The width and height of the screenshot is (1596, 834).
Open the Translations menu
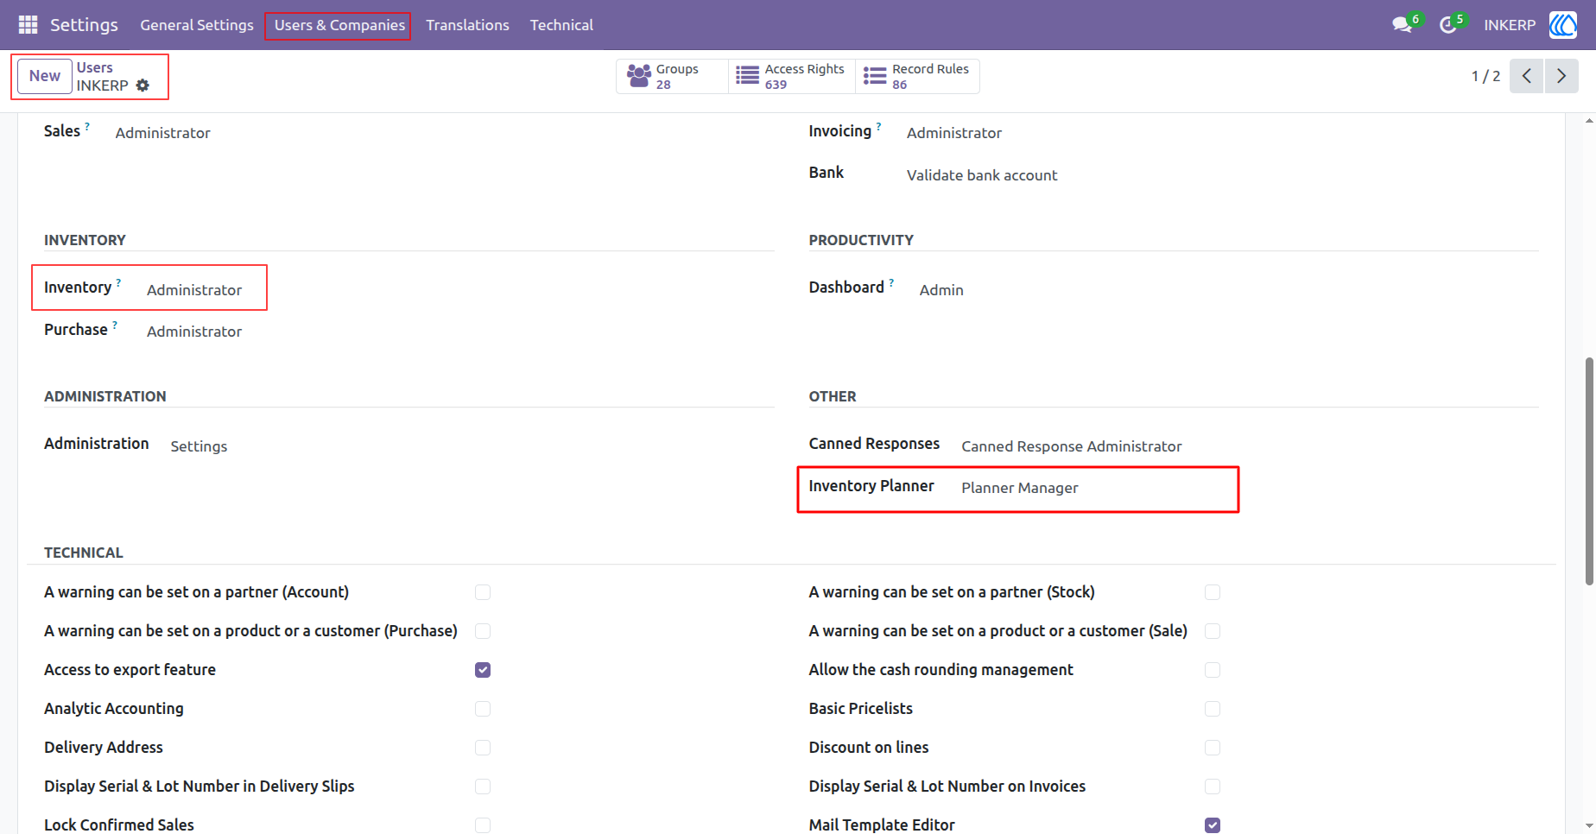[467, 25]
